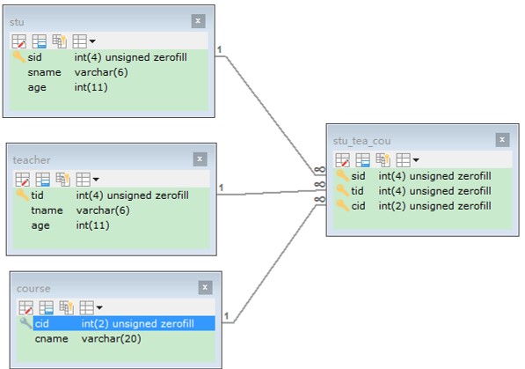Click browse data icon in stu_tea_cou table

pos(362,160)
